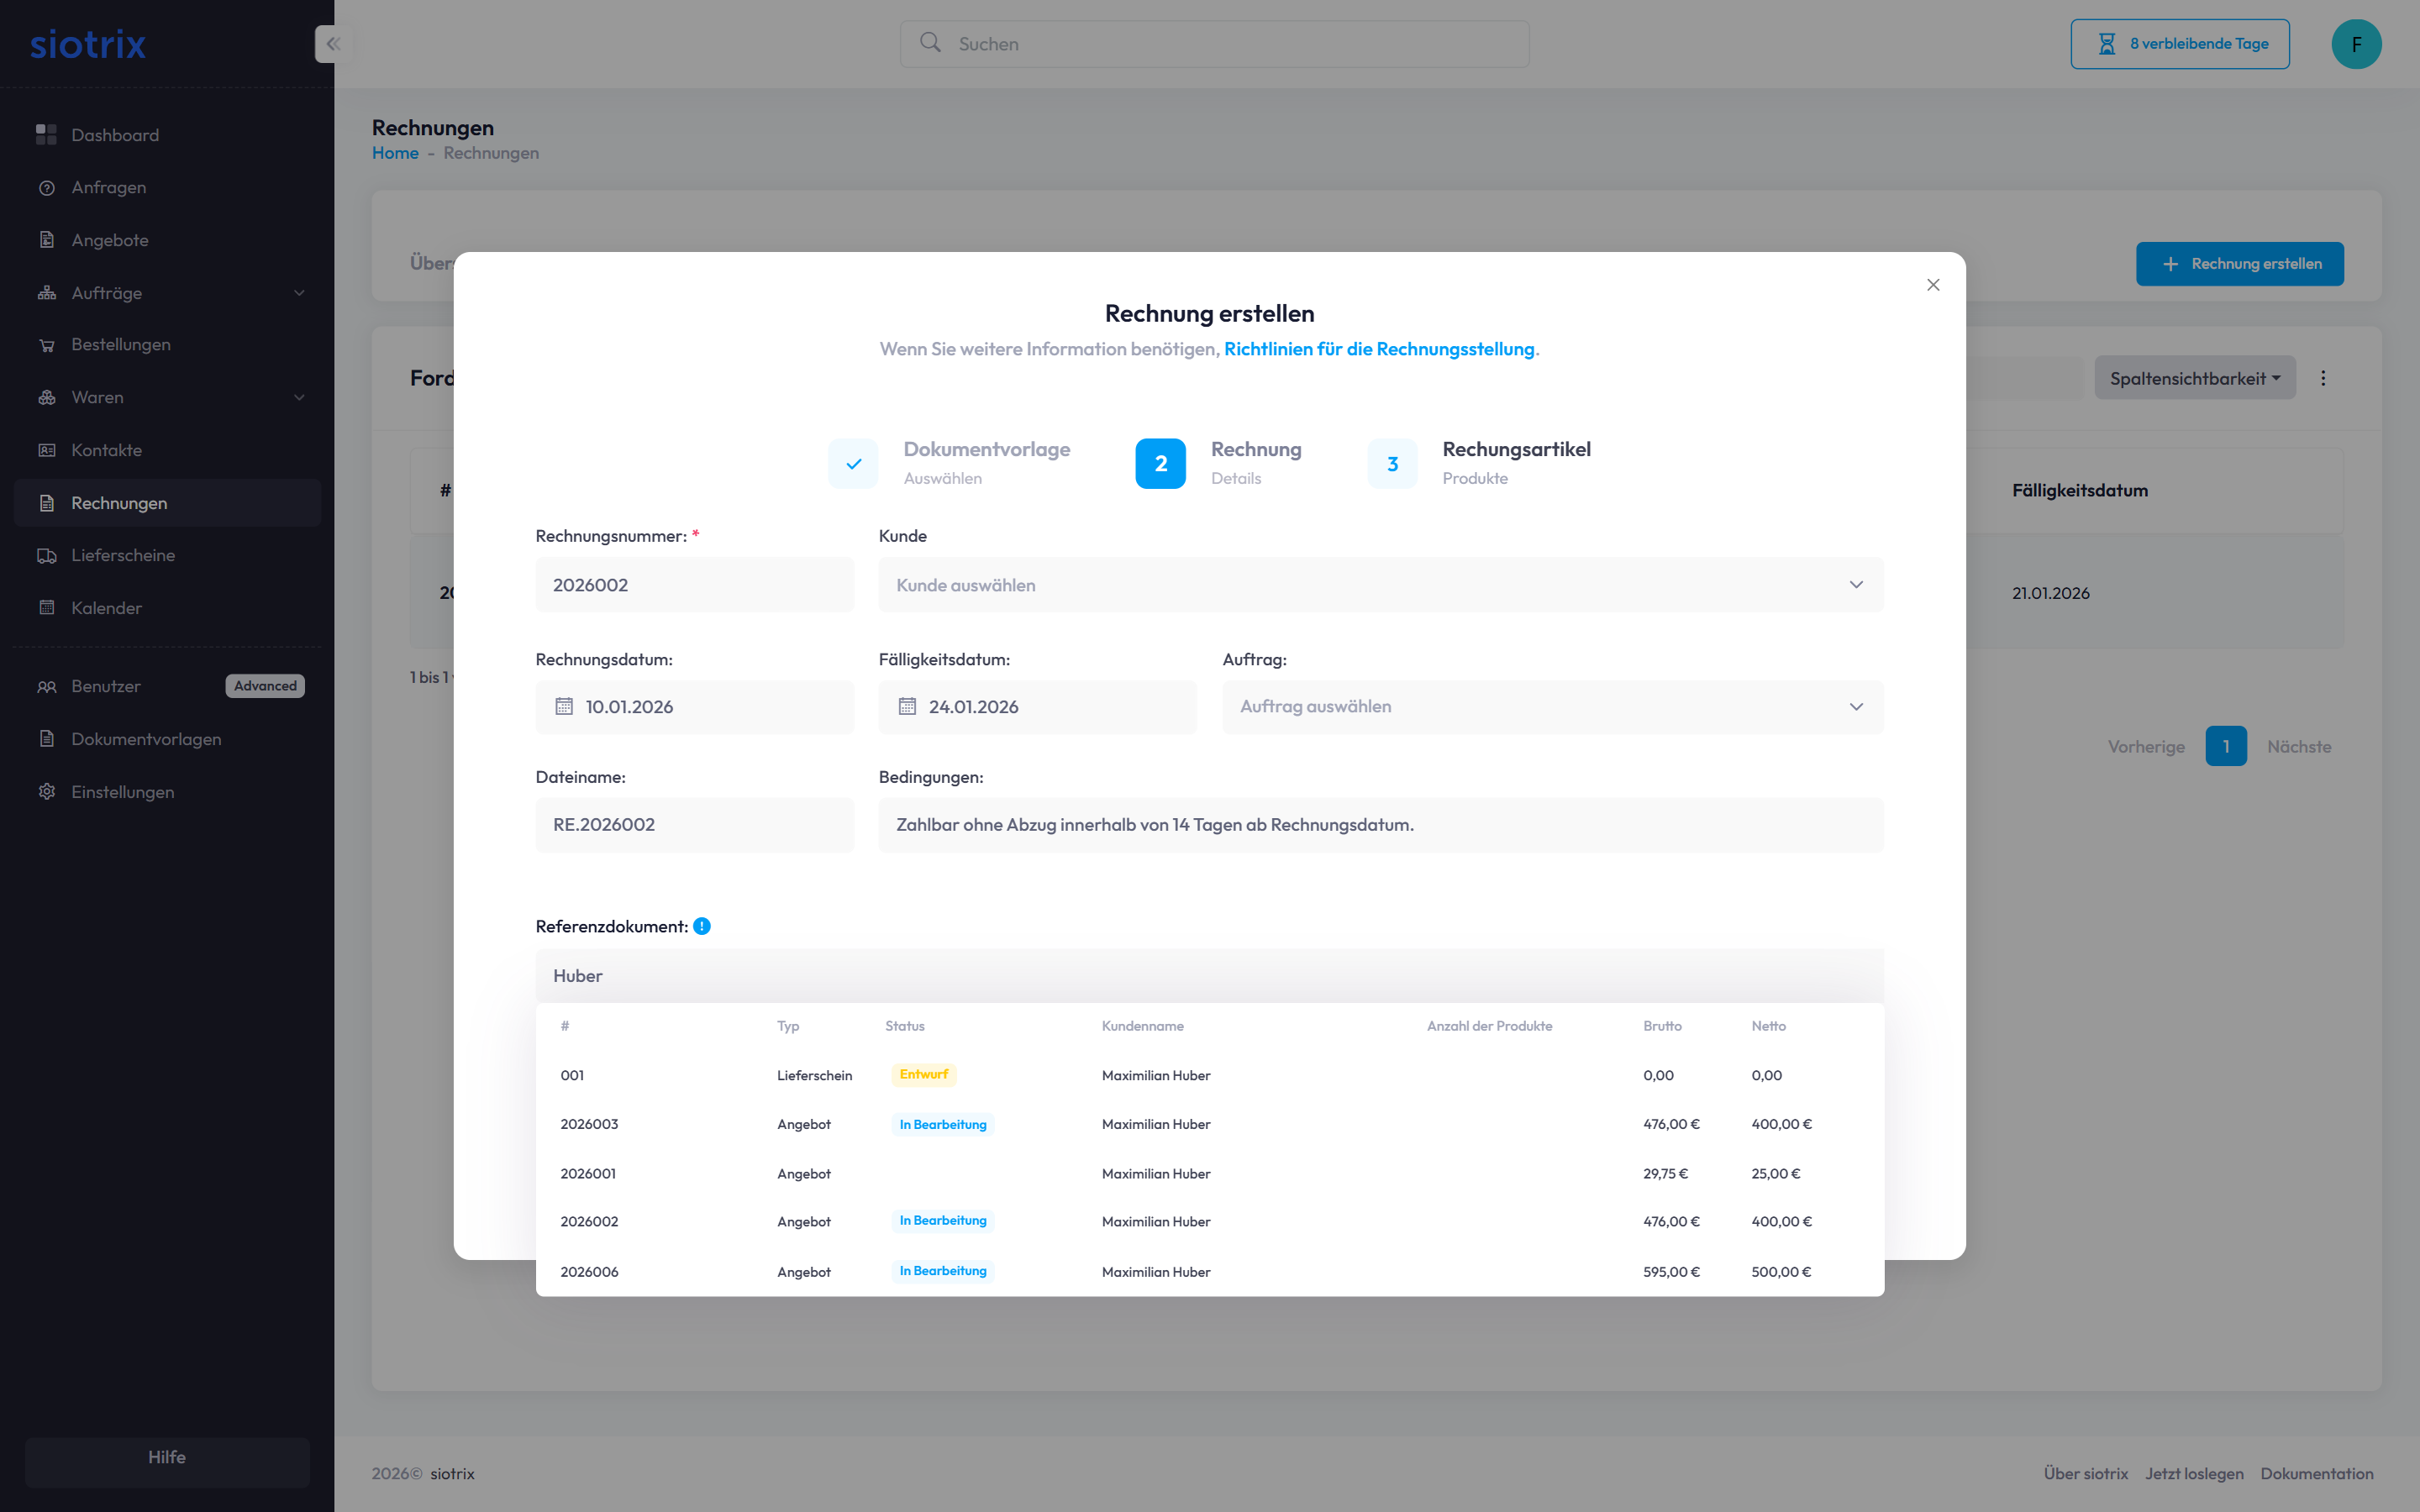Image resolution: width=2420 pixels, height=1512 pixels.
Task: Go to step 3 Rechungsartikel
Action: pyautogui.click(x=1392, y=464)
